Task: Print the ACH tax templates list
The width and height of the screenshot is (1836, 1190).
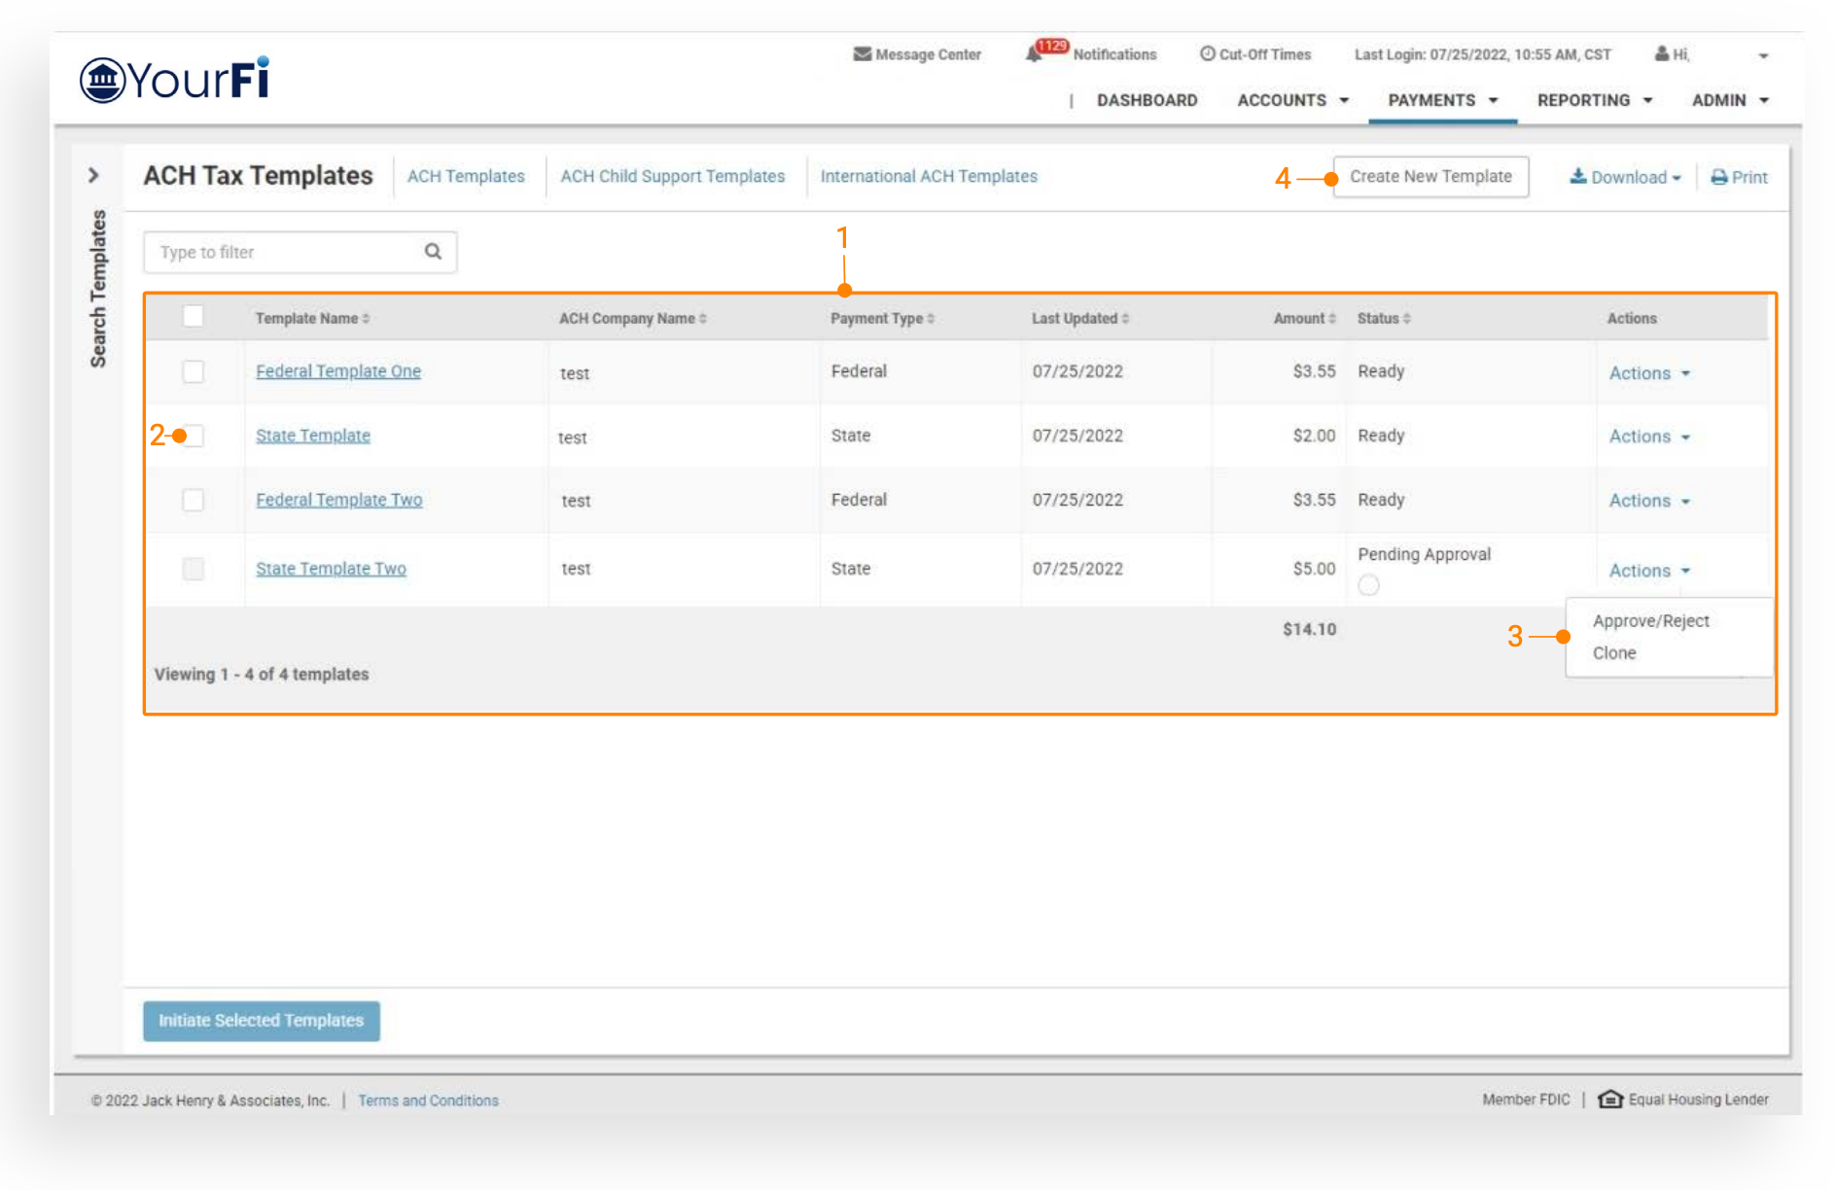Action: 1739,177
